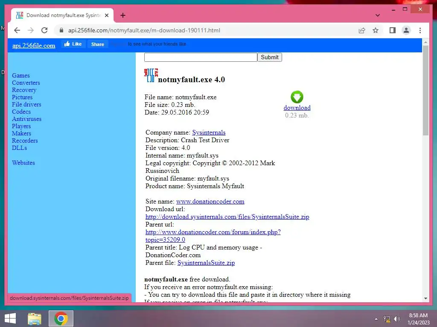437x327 pixels.
Task: Click the Facebook Share button
Action: point(98,44)
